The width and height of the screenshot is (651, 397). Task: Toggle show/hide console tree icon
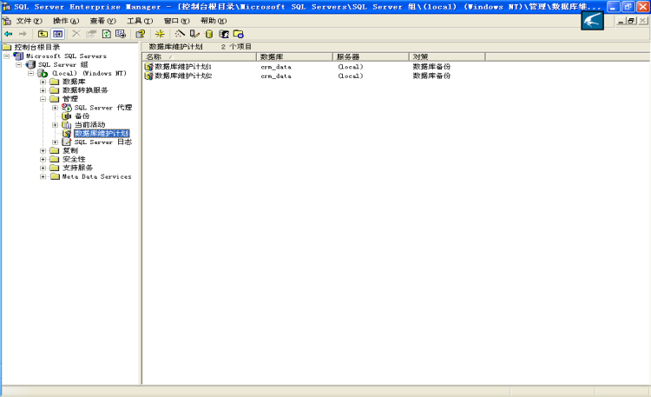click(57, 34)
